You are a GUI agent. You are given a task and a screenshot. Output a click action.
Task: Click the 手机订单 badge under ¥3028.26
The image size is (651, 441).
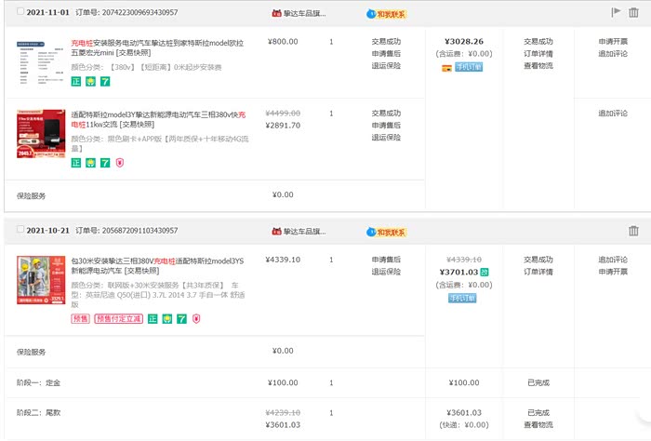point(469,67)
